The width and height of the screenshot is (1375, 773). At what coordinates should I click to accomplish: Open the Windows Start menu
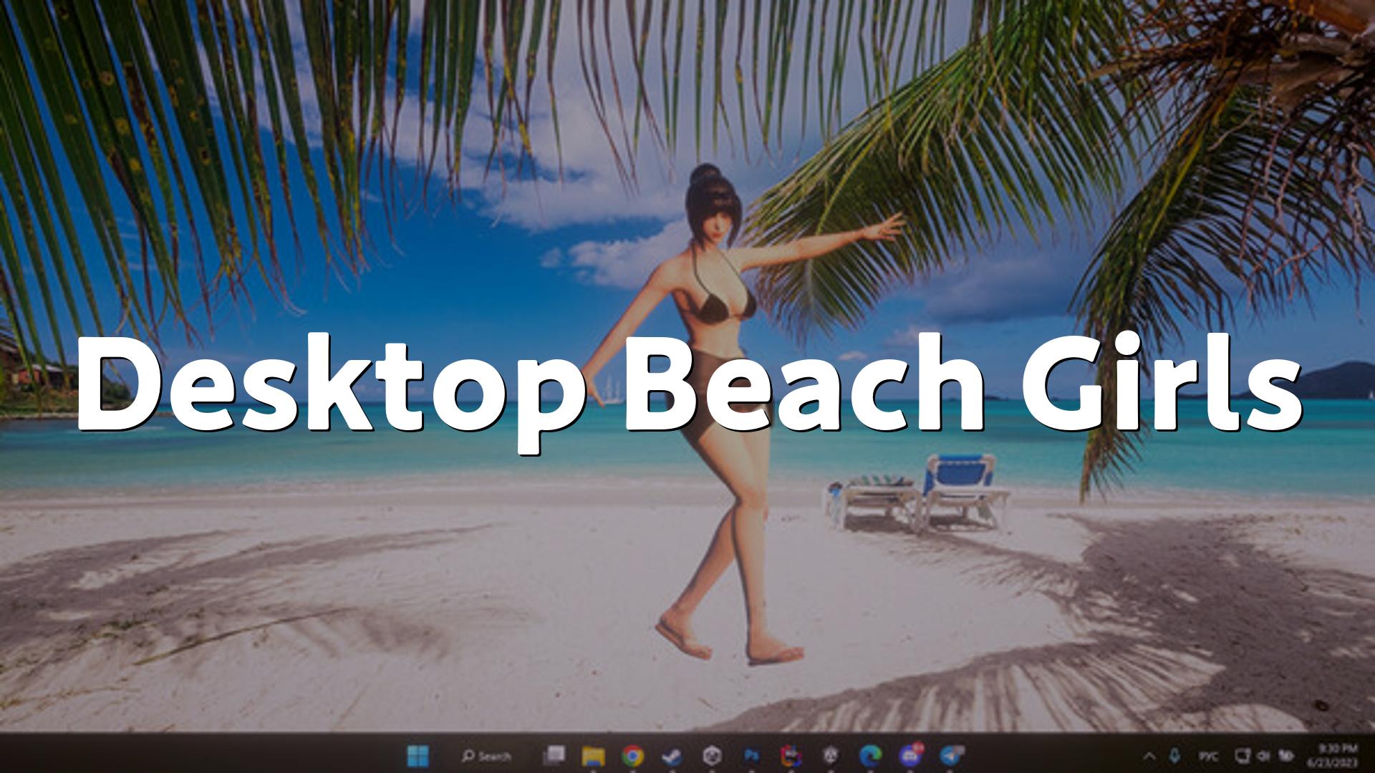click(418, 755)
